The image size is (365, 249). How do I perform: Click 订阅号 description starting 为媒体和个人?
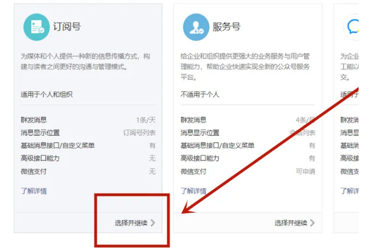coord(86,61)
